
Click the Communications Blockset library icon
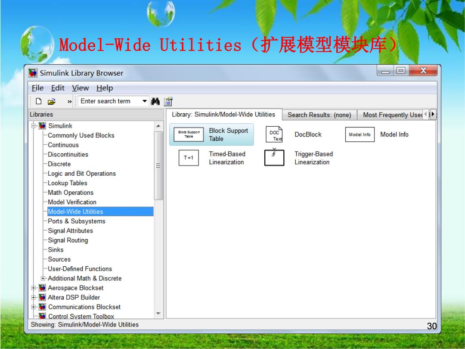tap(42, 307)
